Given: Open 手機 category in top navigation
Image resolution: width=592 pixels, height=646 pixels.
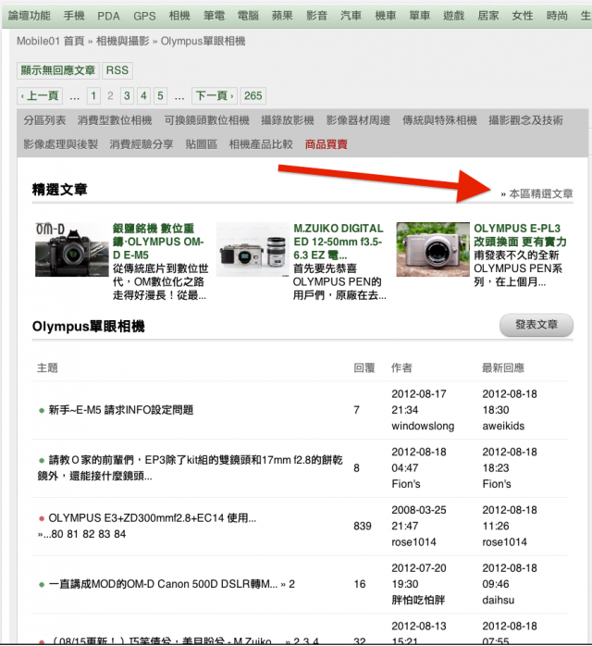Looking at the screenshot, I should point(74,16).
